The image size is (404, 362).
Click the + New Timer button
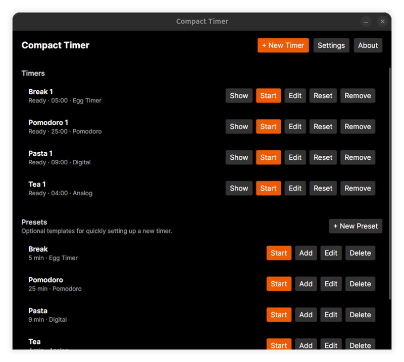point(283,45)
